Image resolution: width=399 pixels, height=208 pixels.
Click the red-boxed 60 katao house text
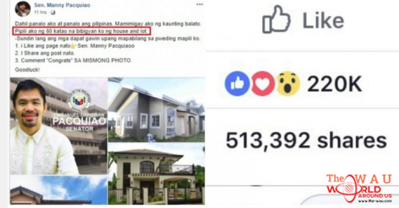tap(82, 31)
